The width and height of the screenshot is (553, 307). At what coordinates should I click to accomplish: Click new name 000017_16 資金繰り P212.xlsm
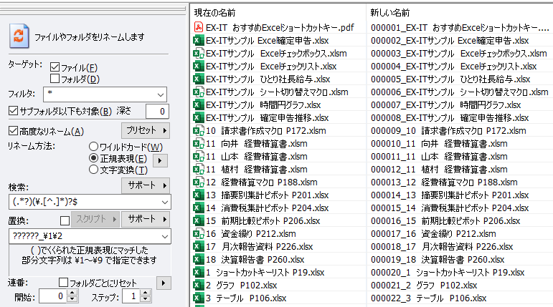[x=433, y=234]
